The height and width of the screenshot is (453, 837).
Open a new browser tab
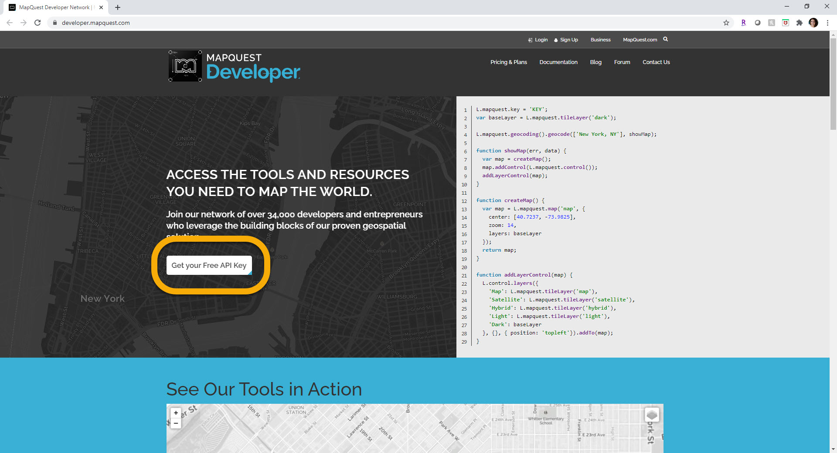(x=118, y=7)
